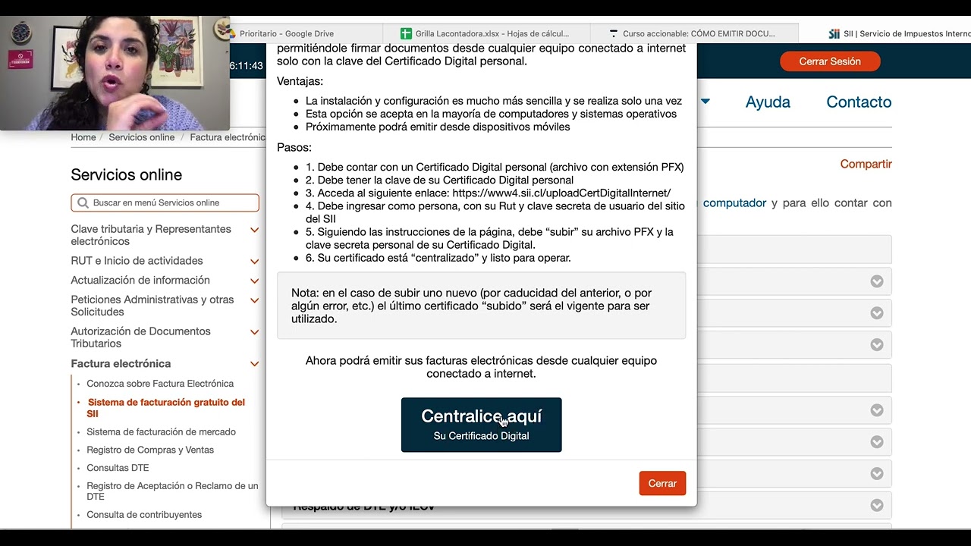The image size is (971, 546).
Task: Expand Autorización de Documentos Tributarios
Action: (255, 332)
